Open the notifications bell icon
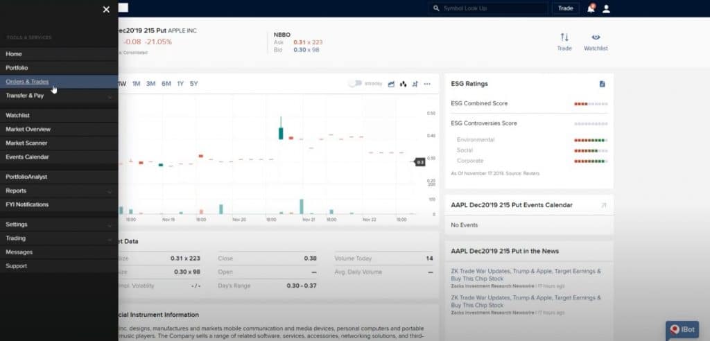Viewport: 710px width, 341px height. (591, 8)
